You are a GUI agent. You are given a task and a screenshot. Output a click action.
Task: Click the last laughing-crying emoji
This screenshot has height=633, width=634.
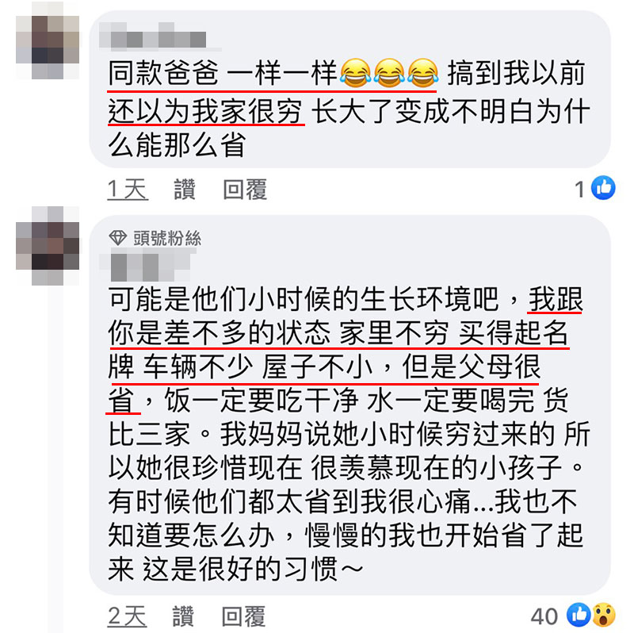(x=423, y=73)
